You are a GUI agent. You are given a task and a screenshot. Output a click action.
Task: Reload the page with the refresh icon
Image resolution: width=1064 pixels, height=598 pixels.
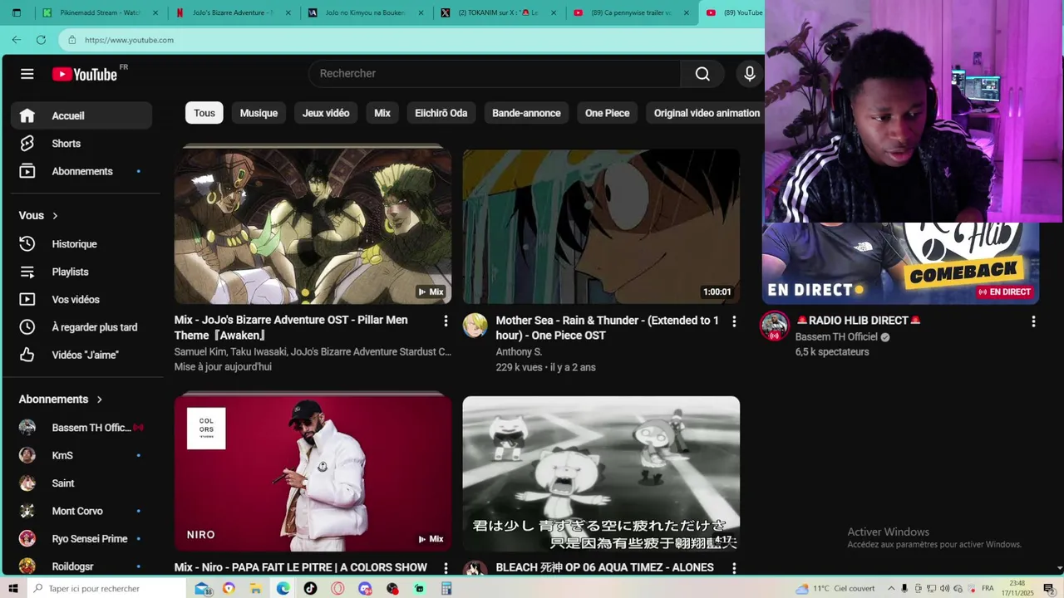[41, 40]
